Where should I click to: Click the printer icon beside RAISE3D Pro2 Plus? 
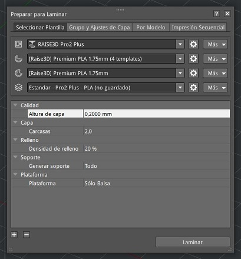point(19,44)
